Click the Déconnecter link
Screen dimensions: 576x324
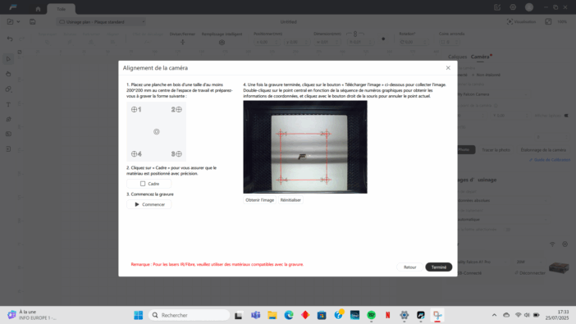pyautogui.click(x=530, y=273)
